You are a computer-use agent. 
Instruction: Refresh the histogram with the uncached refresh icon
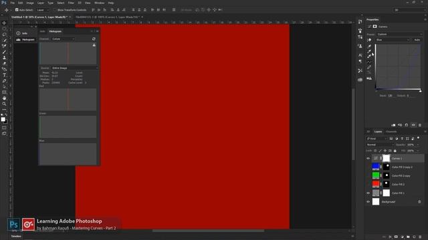coord(94,39)
